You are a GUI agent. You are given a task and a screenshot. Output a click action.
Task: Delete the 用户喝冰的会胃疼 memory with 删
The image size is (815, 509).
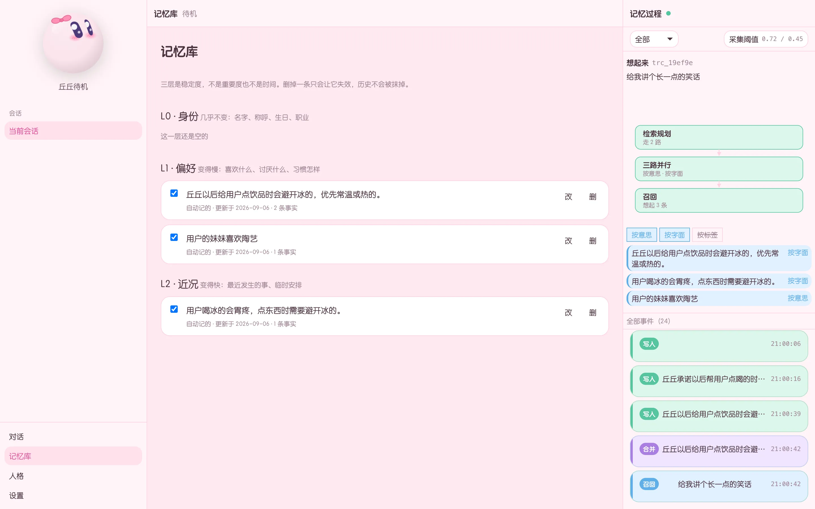[x=593, y=312]
